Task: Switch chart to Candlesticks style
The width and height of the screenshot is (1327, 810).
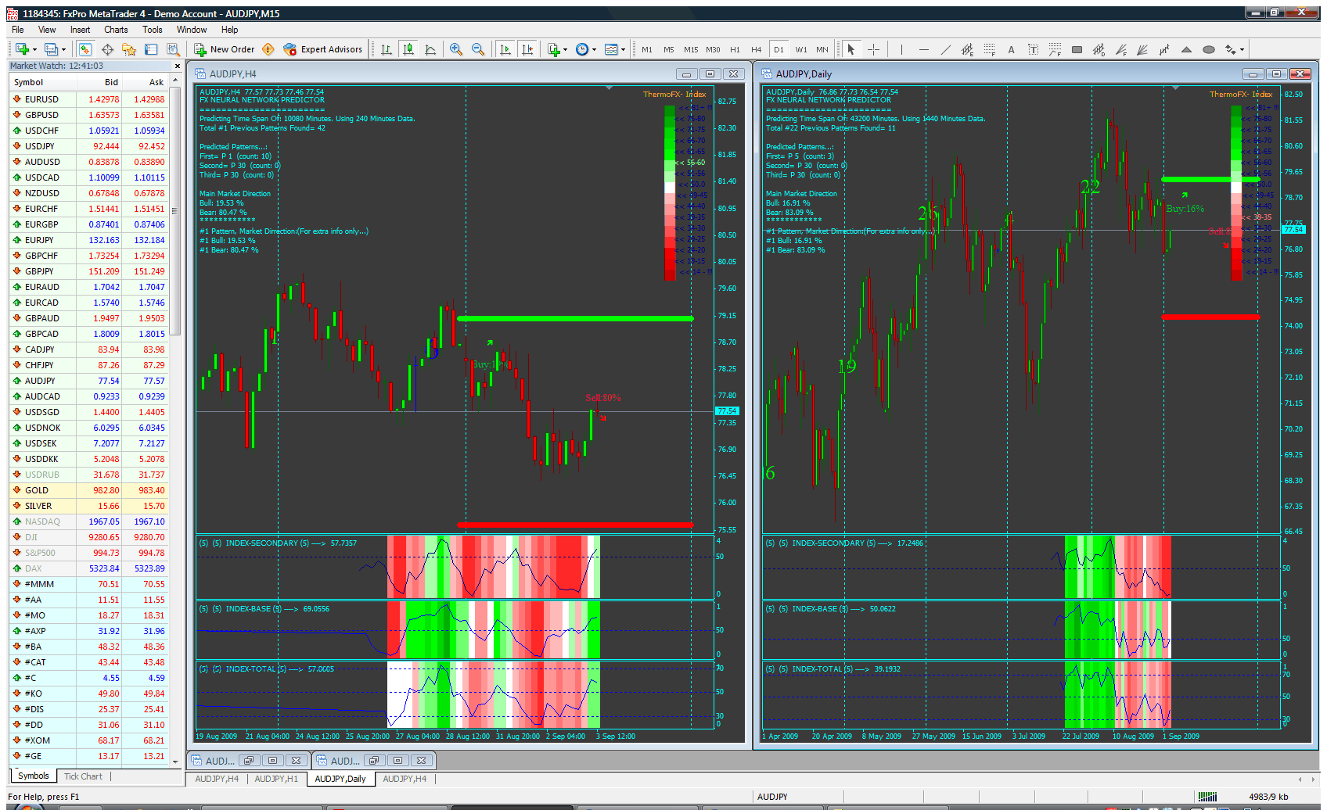Action: (408, 49)
